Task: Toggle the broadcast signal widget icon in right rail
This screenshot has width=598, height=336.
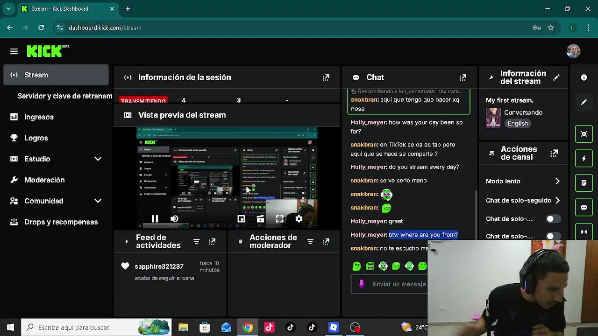Action: click(584, 231)
